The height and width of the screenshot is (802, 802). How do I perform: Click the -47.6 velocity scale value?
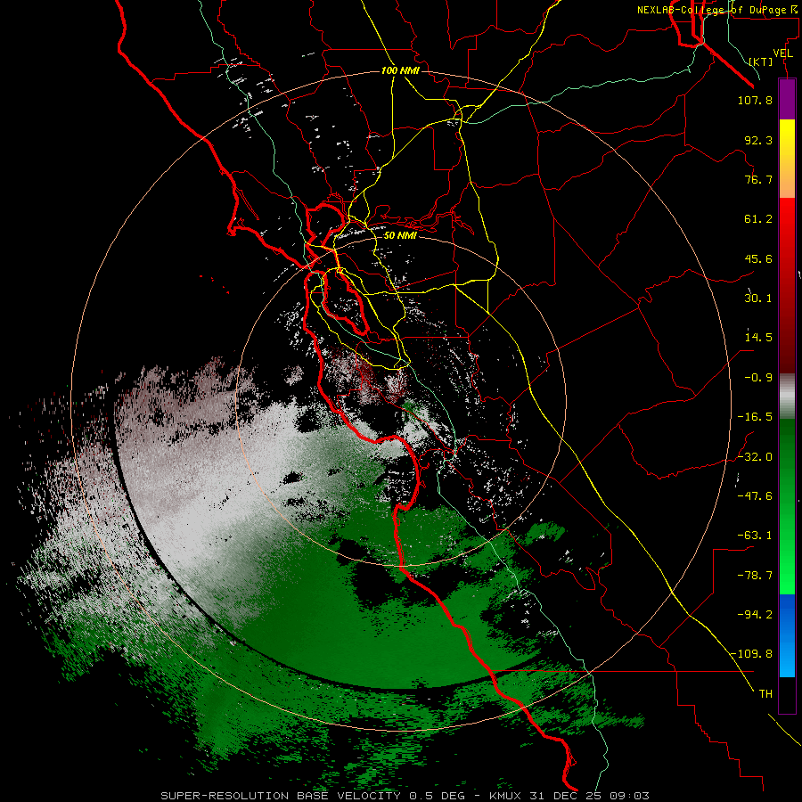tap(755, 495)
